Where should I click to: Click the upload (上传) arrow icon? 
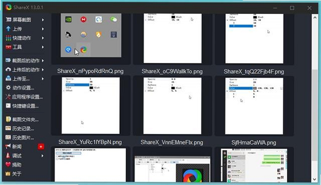[x=9, y=28]
